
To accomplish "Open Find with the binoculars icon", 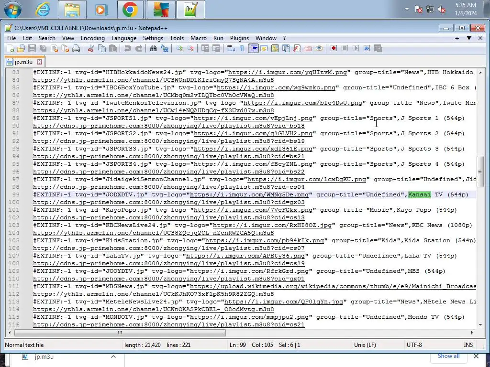I will 153,48.
